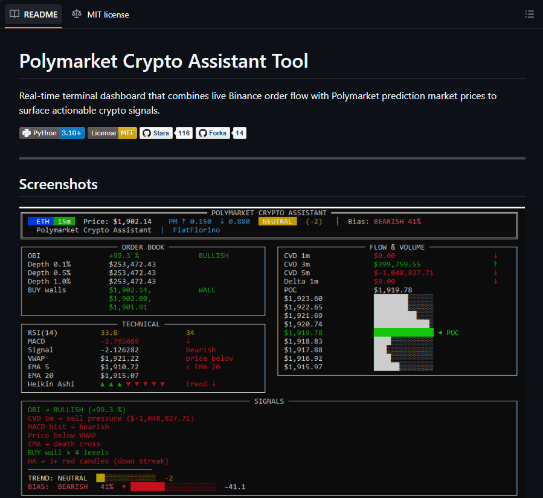The height and width of the screenshot is (498, 543).
Task: Click the Price: $1,902.14 text
Action: (x=117, y=221)
